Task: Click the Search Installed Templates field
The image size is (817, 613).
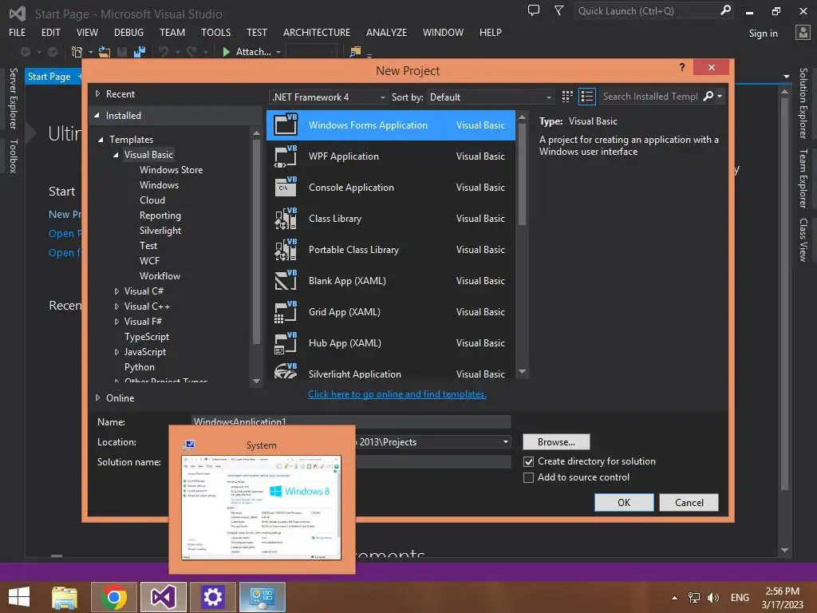Action: tap(650, 97)
